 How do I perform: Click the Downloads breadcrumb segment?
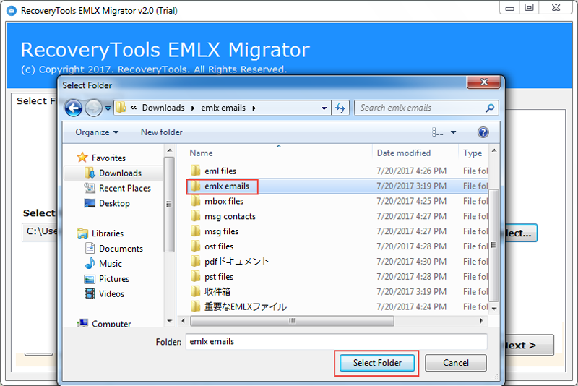(163, 108)
